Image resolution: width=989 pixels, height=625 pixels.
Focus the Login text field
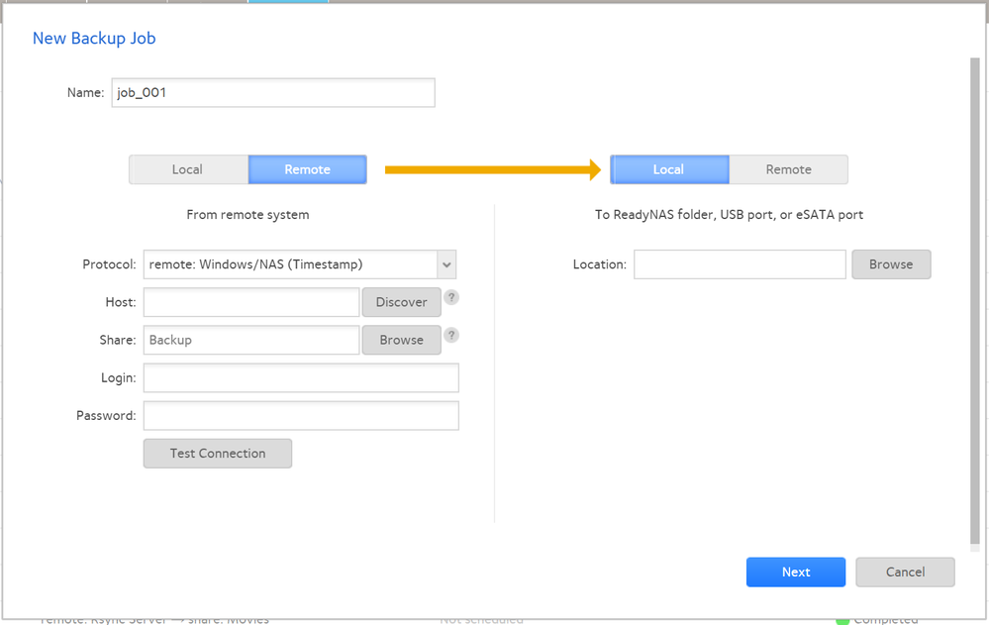click(x=301, y=377)
